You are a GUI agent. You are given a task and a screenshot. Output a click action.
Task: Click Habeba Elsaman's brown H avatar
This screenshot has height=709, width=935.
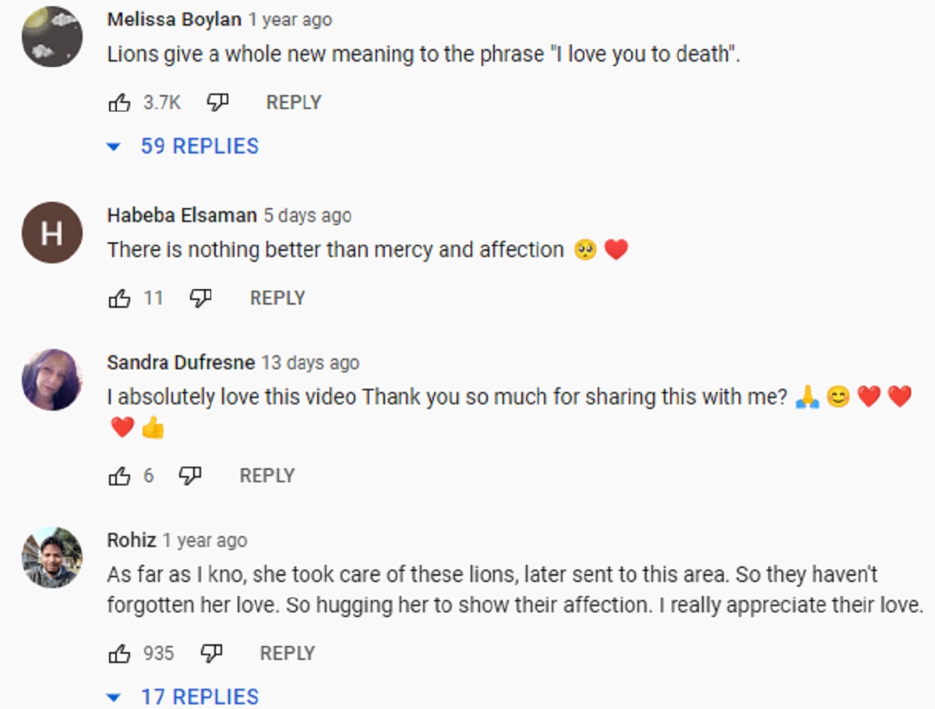point(52,232)
